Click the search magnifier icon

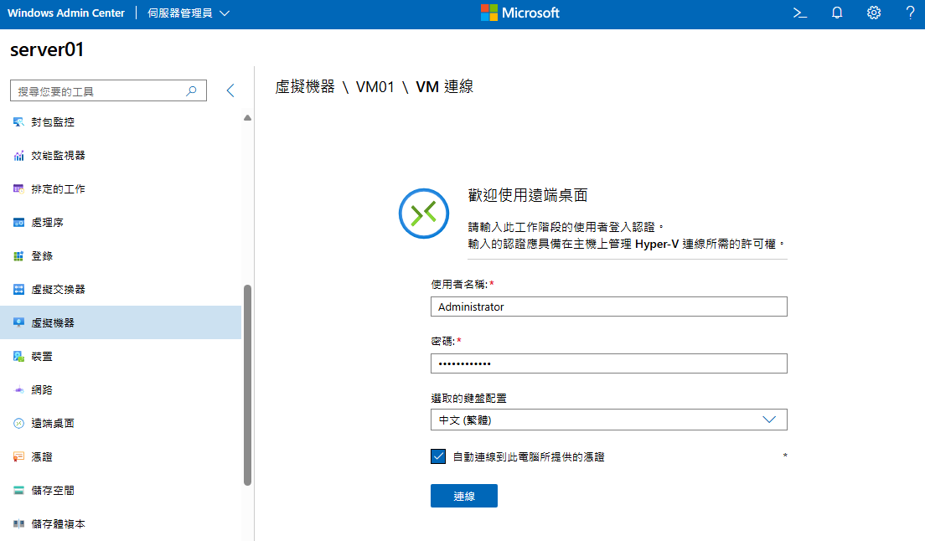coord(191,90)
